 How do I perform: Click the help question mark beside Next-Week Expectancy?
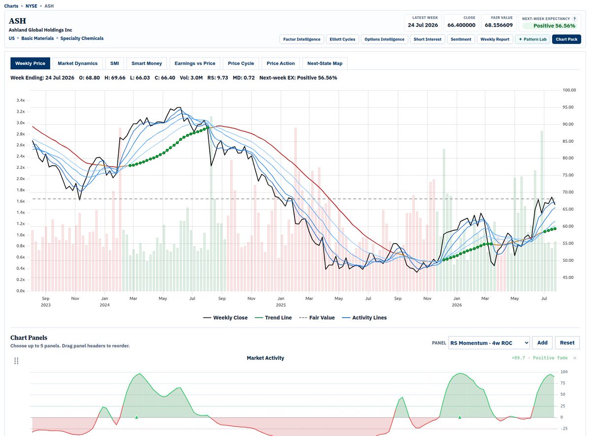[x=574, y=18]
